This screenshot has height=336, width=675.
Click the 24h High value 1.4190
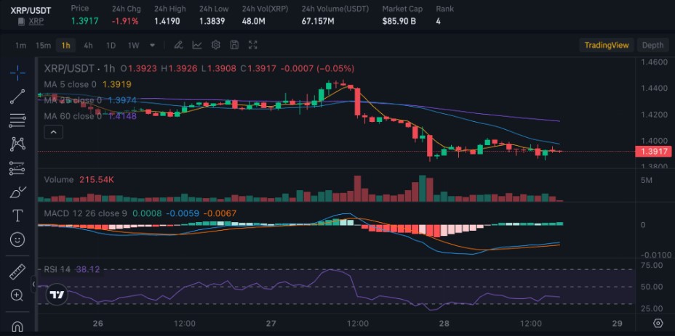tap(167, 21)
